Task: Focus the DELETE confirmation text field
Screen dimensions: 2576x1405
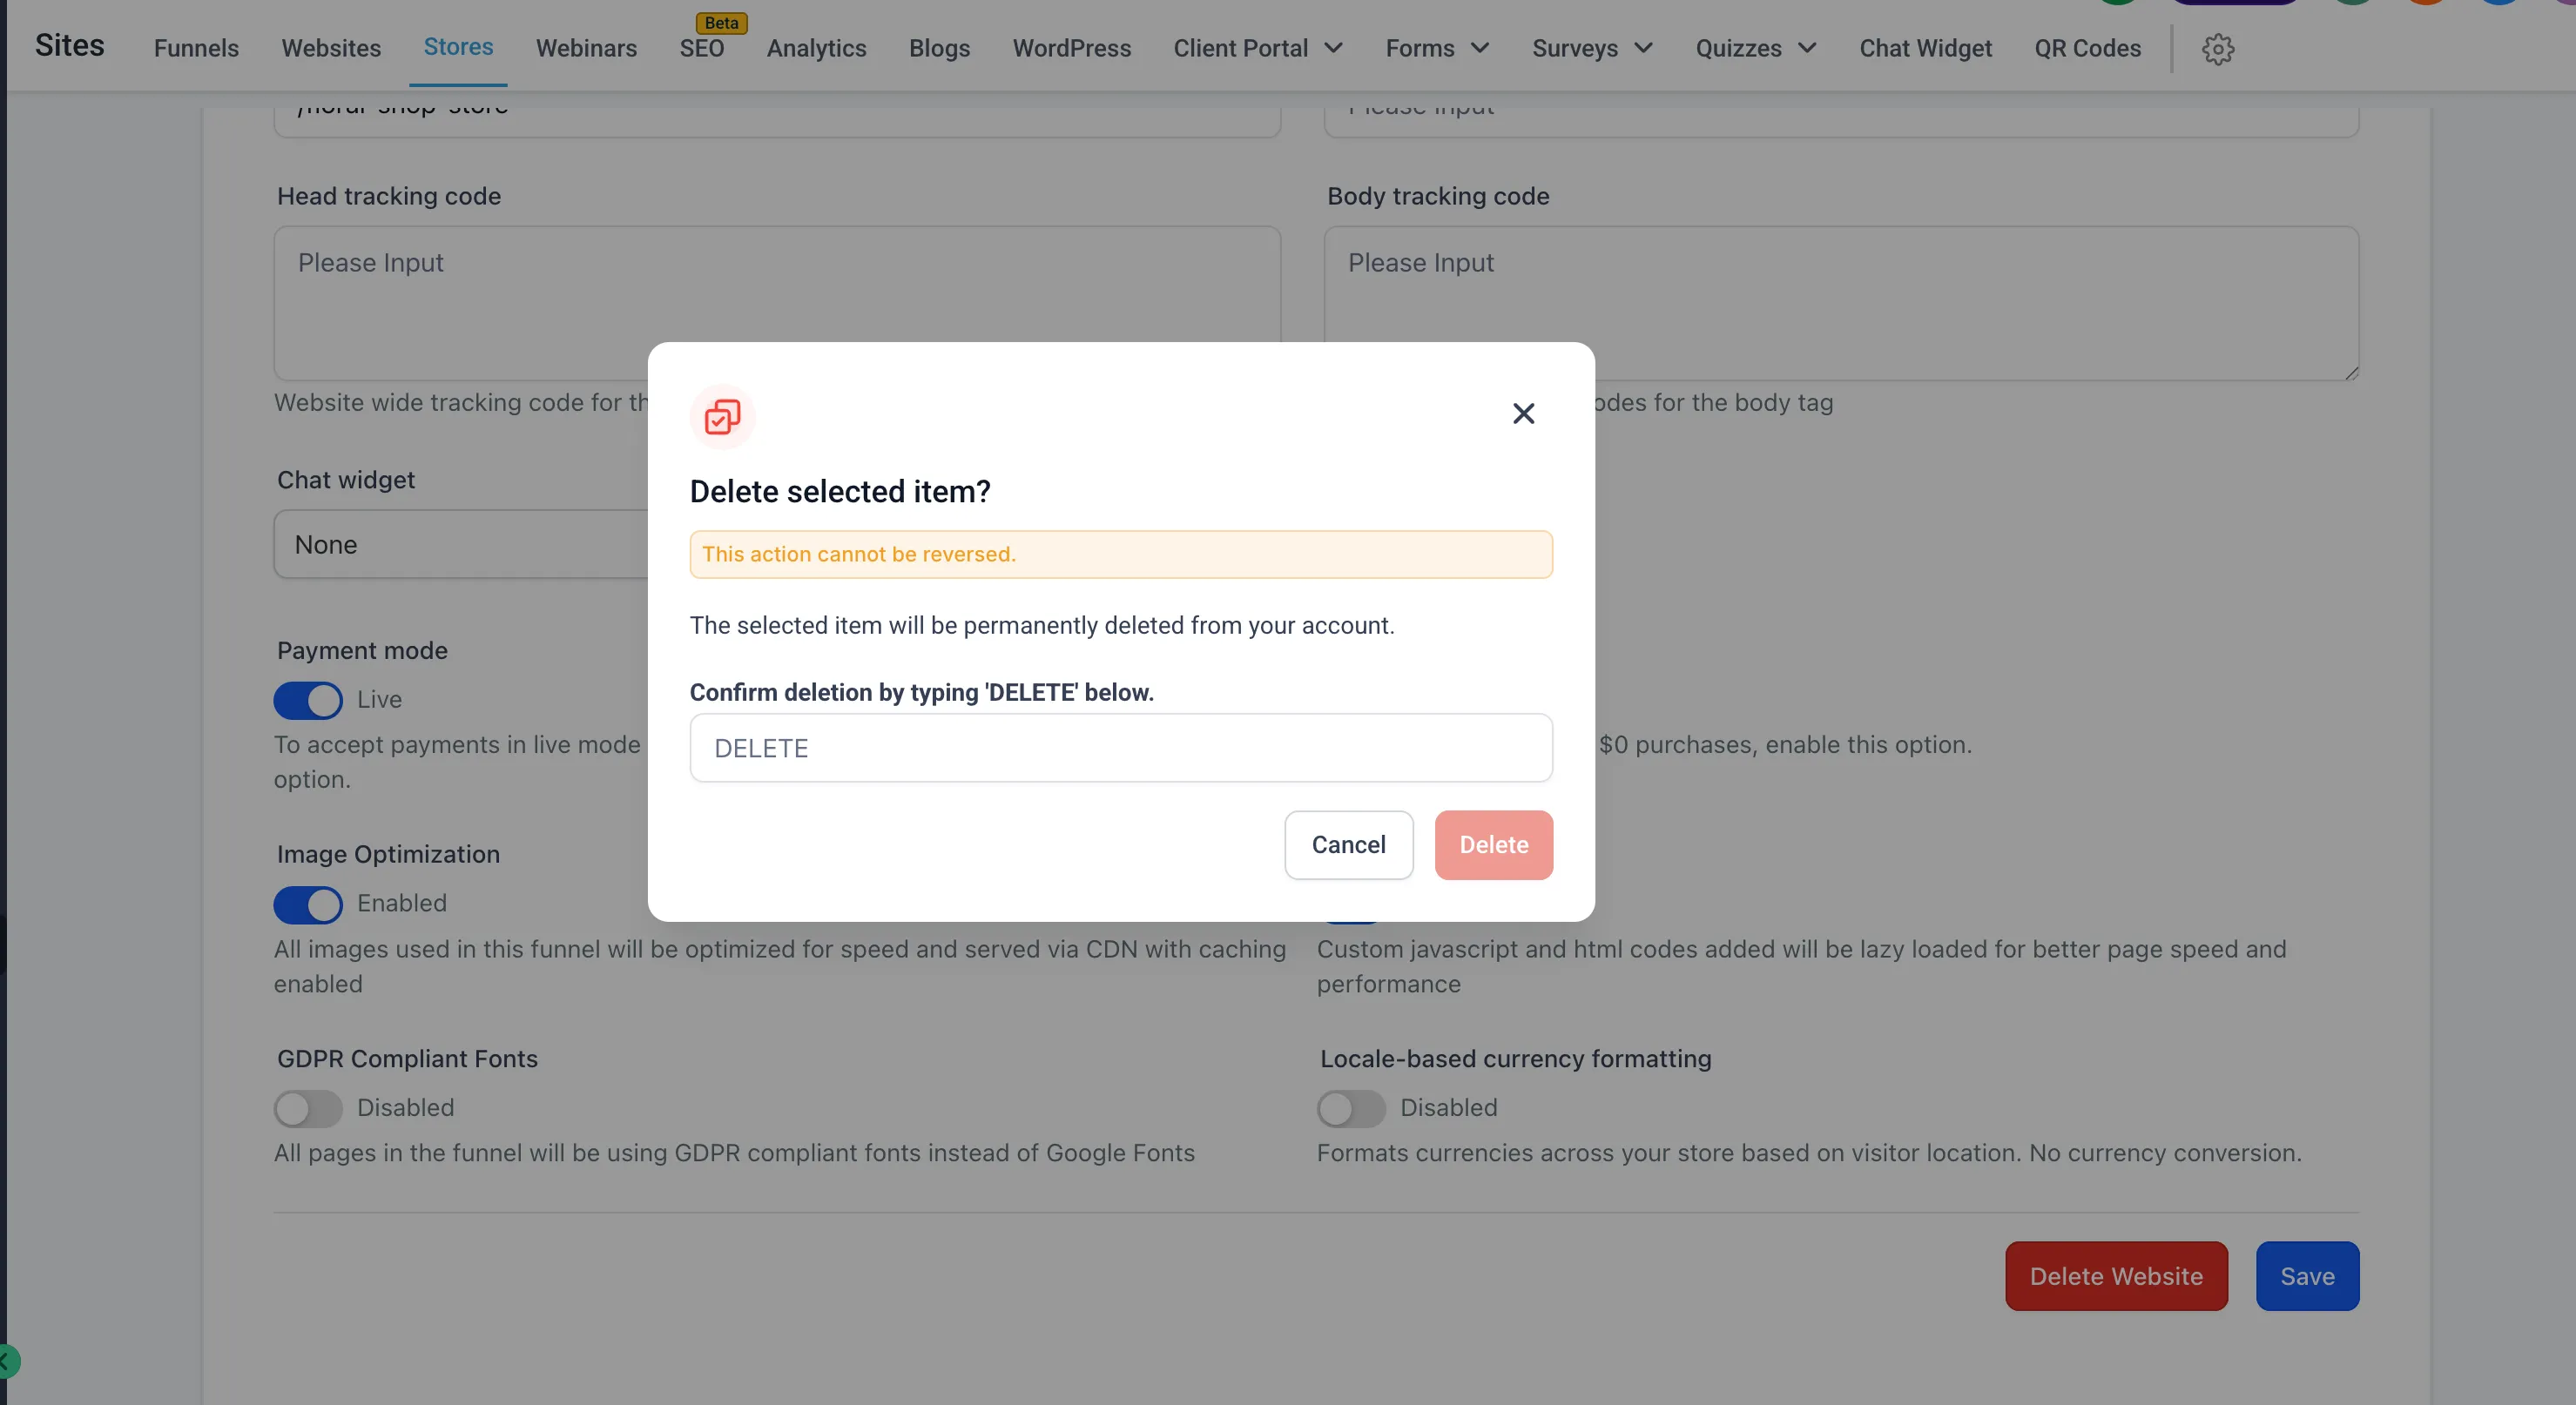Action: pyautogui.click(x=1120, y=749)
